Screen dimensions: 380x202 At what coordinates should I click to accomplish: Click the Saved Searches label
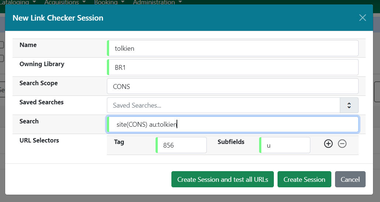click(x=41, y=102)
